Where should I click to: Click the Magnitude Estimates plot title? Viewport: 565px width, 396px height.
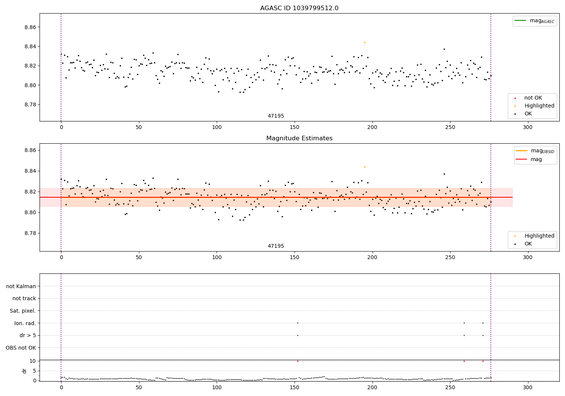point(299,138)
